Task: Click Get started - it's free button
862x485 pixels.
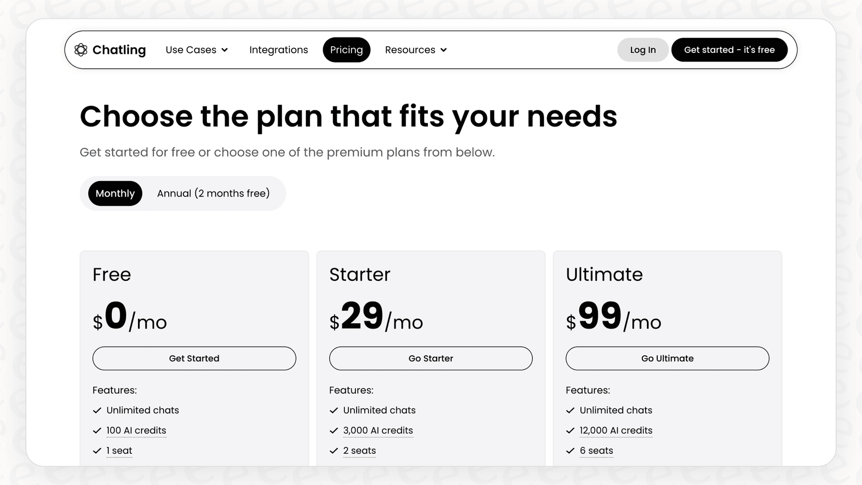Action: 729,50
